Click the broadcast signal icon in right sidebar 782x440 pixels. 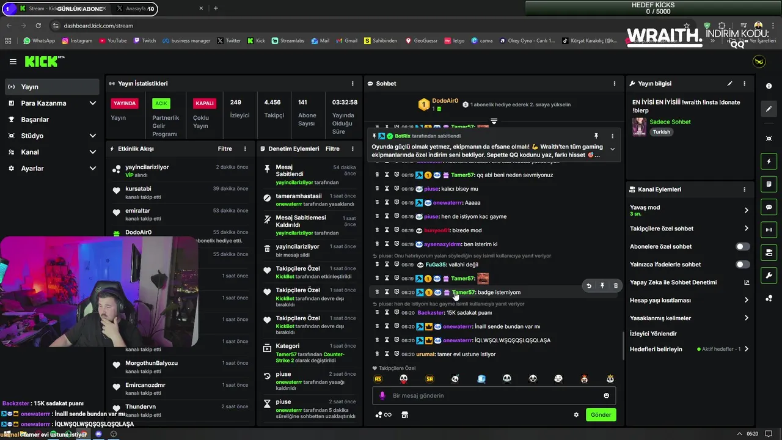(x=769, y=230)
